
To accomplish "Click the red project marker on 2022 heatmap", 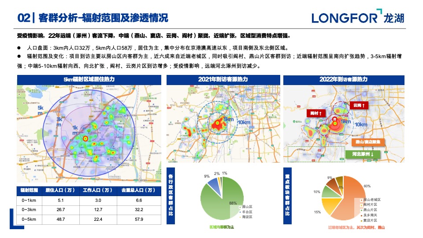I will [335, 123].
